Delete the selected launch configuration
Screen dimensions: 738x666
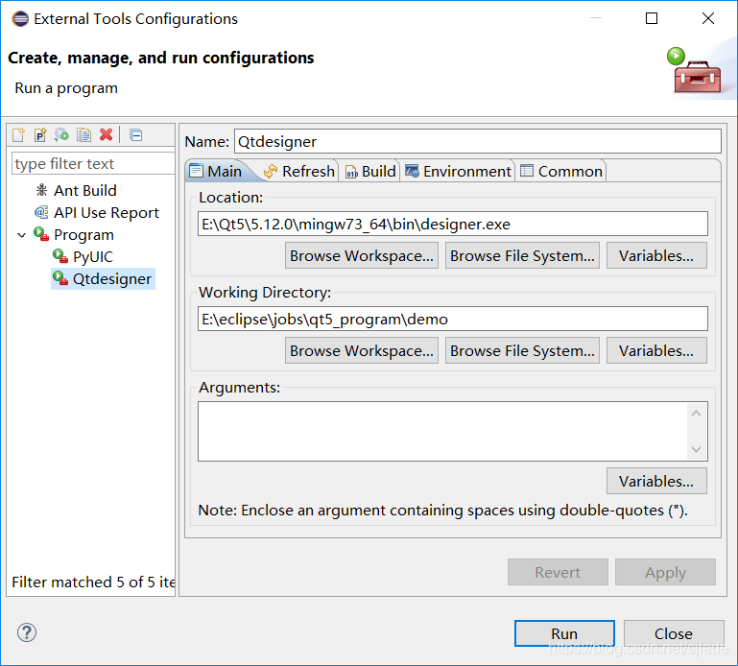click(x=107, y=135)
